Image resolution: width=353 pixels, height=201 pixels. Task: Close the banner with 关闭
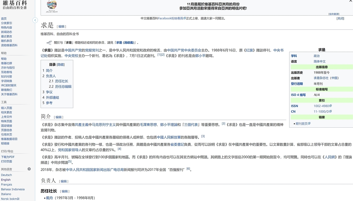[340, 18]
